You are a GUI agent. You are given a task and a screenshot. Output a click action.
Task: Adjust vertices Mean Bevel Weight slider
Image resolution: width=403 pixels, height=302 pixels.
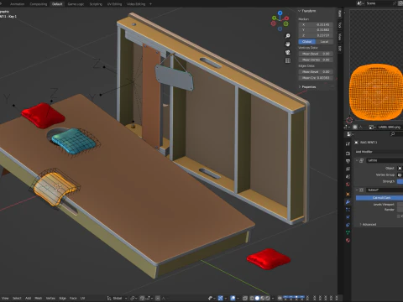click(x=316, y=54)
